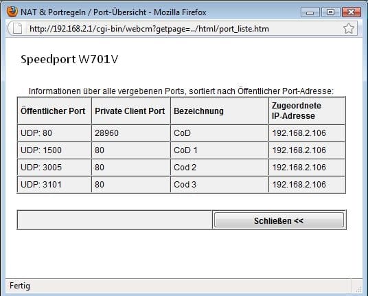Click private port 80 in CoD 1 row
Viewport: 368px width, 296px height.
point(130,150)
